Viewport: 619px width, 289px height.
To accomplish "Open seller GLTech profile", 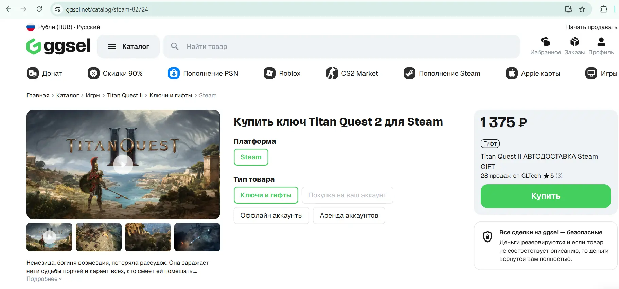I will pos(531,176).
